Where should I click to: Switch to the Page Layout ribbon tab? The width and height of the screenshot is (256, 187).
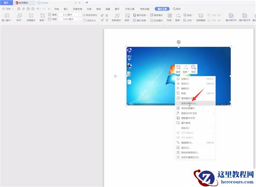click(x=77, y=9)
